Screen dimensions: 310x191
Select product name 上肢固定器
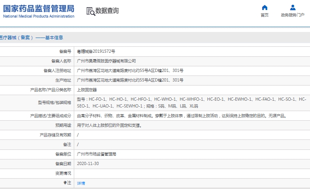[x=87, y=90]
